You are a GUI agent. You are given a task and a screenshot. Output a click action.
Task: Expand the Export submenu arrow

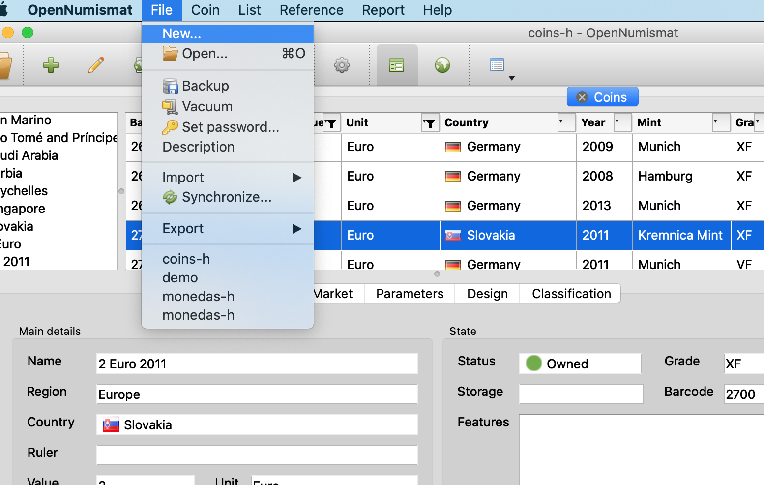(297, 229)
